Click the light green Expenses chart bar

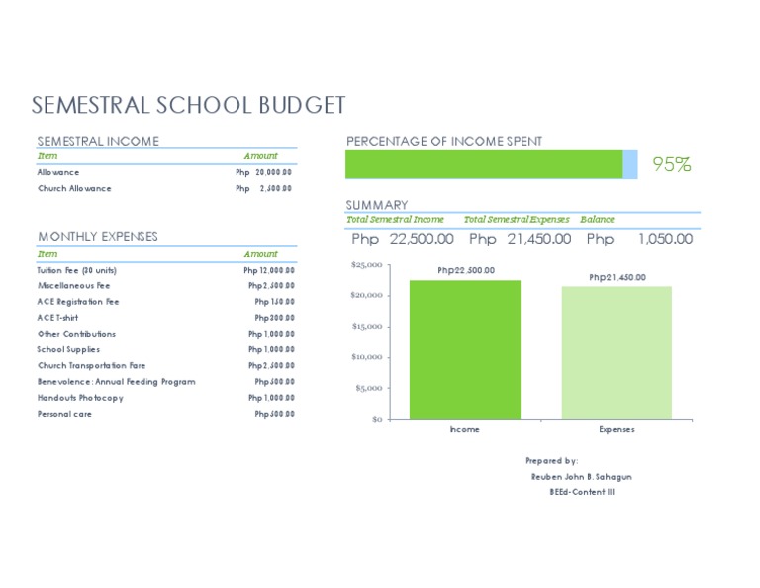617,352
